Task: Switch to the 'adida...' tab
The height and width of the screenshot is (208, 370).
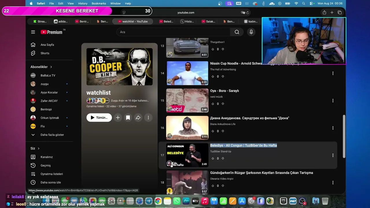Action: 61,21
